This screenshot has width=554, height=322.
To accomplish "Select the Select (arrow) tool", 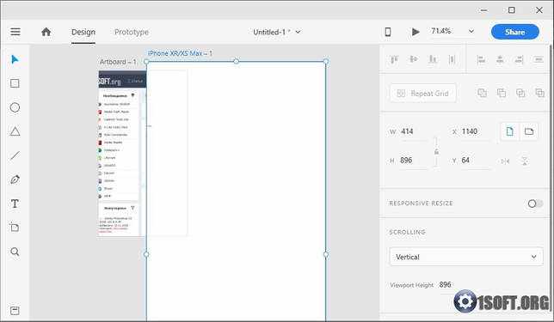I will (x=15, y=59).
